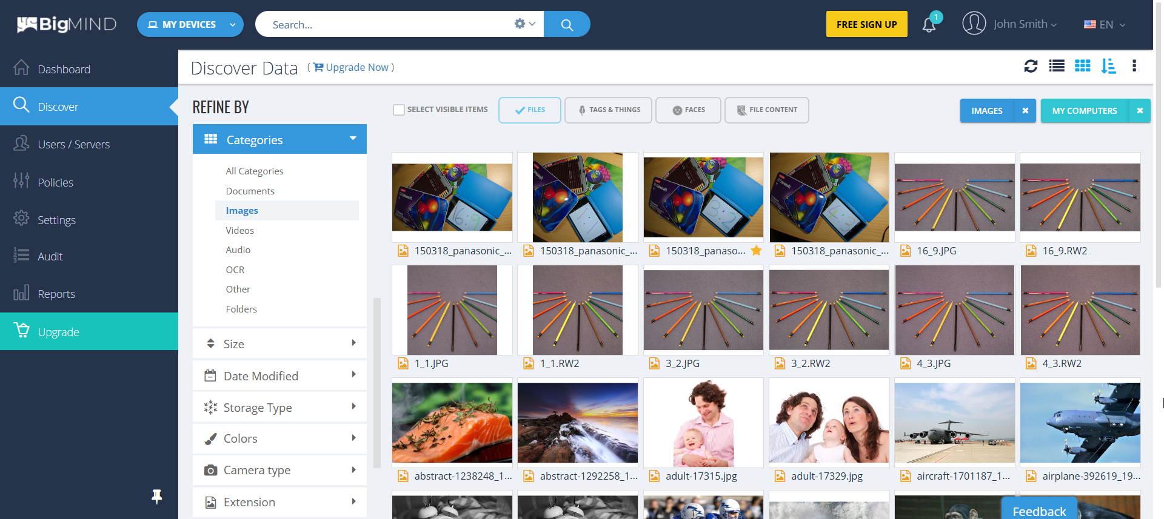Viewport: 1164px width, 519px height.
Task: Click the Reports bar chart icon
Action: [21, 293]
